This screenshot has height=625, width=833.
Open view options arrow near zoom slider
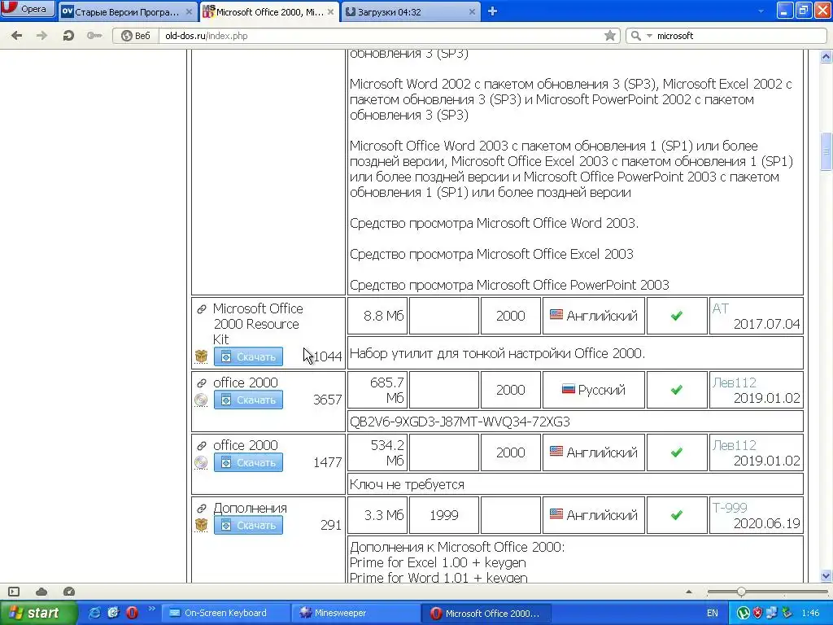tap(689, 592)
